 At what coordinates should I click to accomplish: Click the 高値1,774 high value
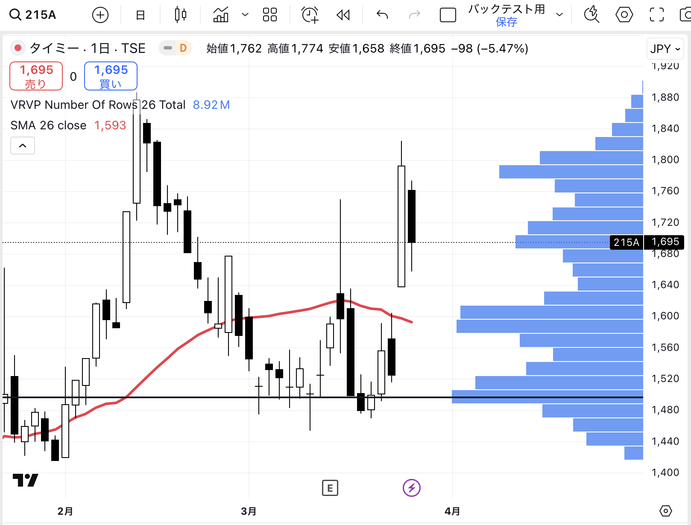point(295,49)
